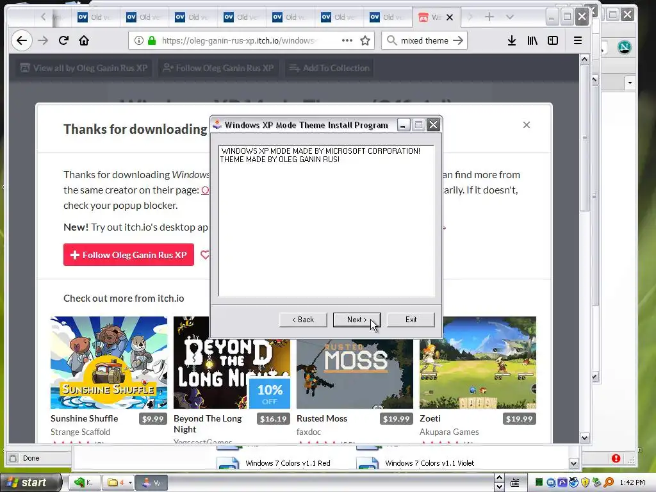The image size is (656, 492).
Task: Click the green padlock in the address bar
Action: tap(151, 40)
